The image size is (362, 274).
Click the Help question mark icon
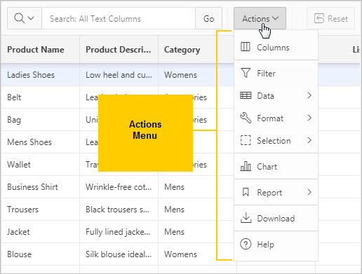246,244
